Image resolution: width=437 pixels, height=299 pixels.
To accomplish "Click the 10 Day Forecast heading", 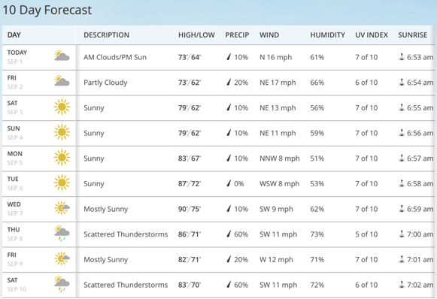I will 47,10.
